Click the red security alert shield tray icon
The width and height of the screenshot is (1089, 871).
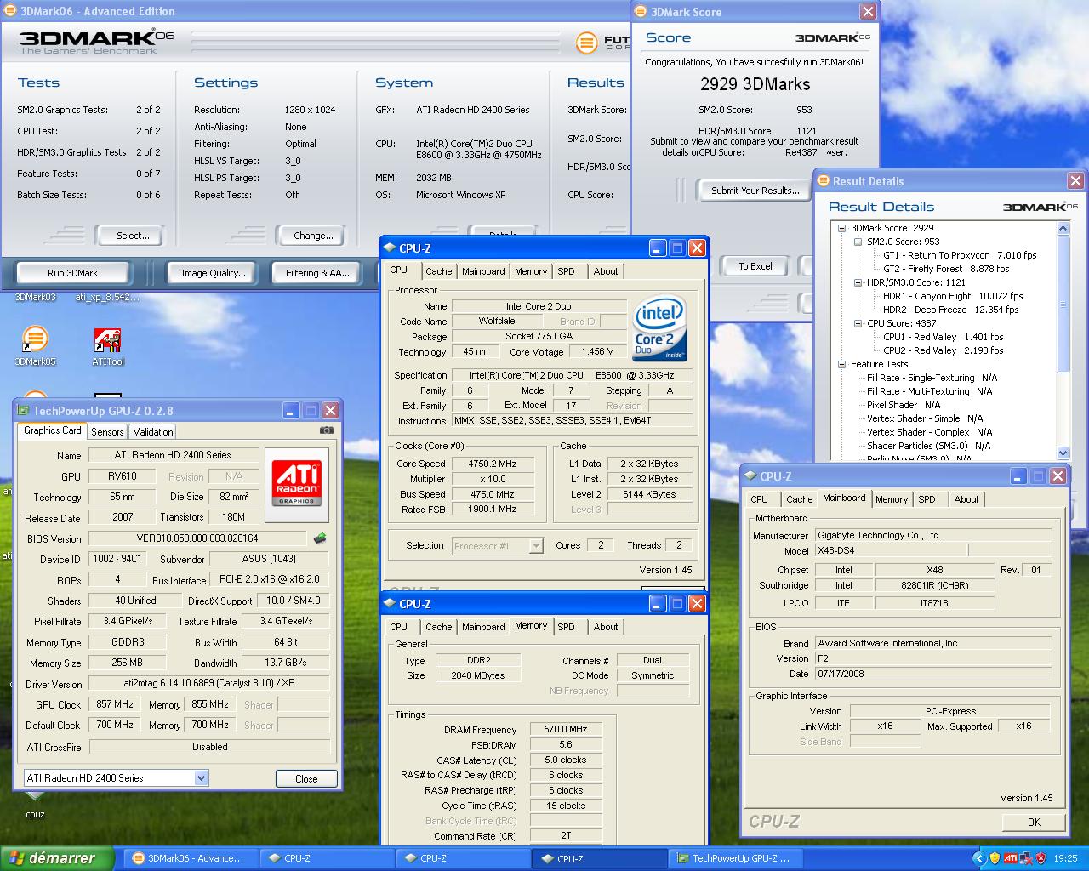tap(1040, 858)
